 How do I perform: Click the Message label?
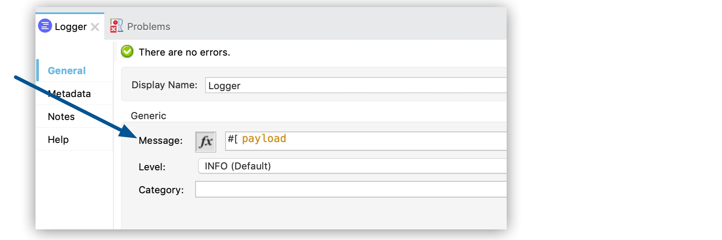click(x=161, y=140)
